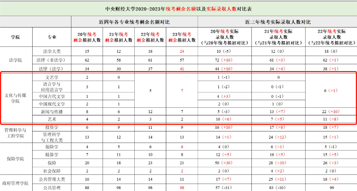This screenshot has width=357, height=191.
Task: Click the 学院 column header
Action: coord(17,37)
